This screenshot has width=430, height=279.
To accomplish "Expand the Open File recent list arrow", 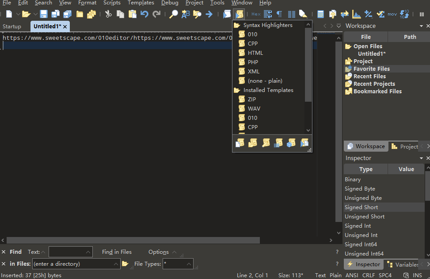I will click(35, 14).
